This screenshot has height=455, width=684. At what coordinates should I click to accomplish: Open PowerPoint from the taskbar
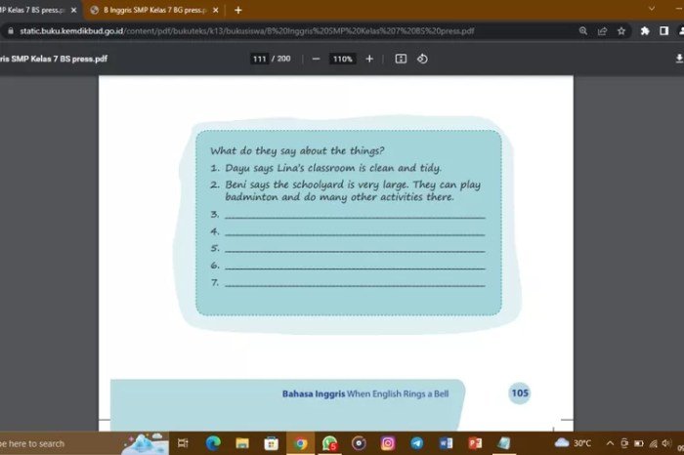click(475, 443)
